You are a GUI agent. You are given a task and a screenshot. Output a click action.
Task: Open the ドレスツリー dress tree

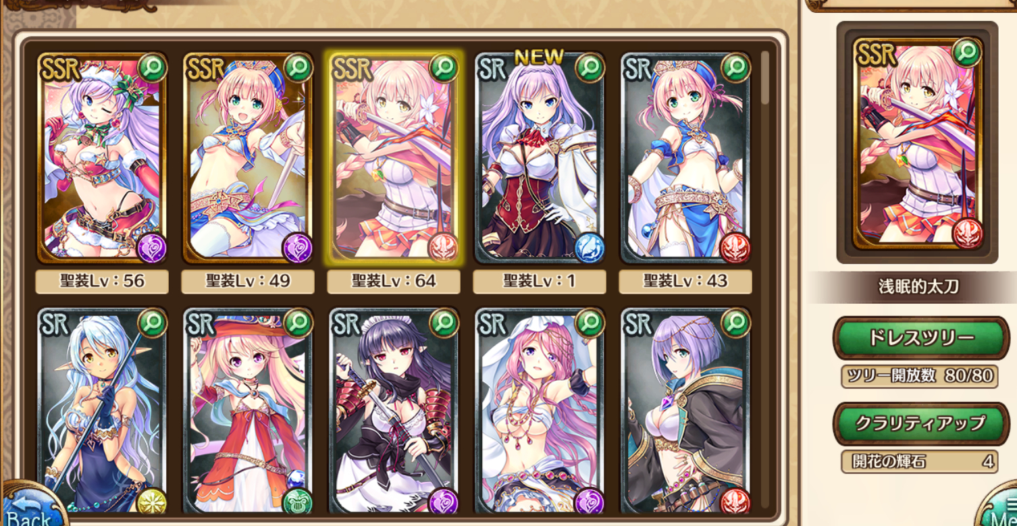click(x=921, y=338)
